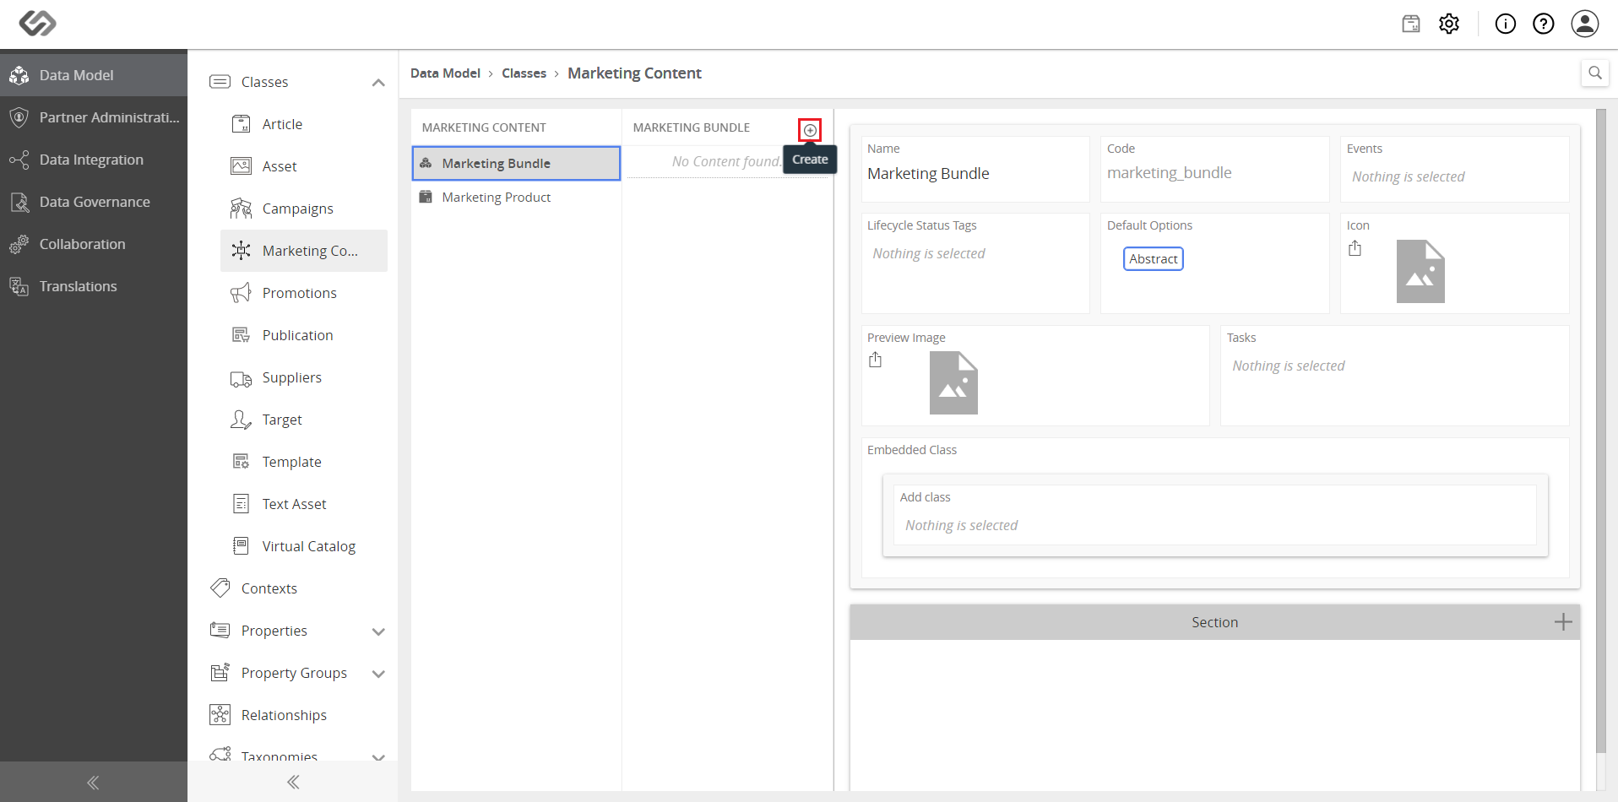Image resolution: width=1618 pixels, height=802 pixels.
Task: Open Data Governance menu item
Action: point(94,202)
